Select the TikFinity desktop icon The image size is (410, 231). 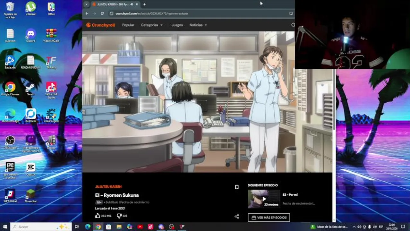(51, 62)
